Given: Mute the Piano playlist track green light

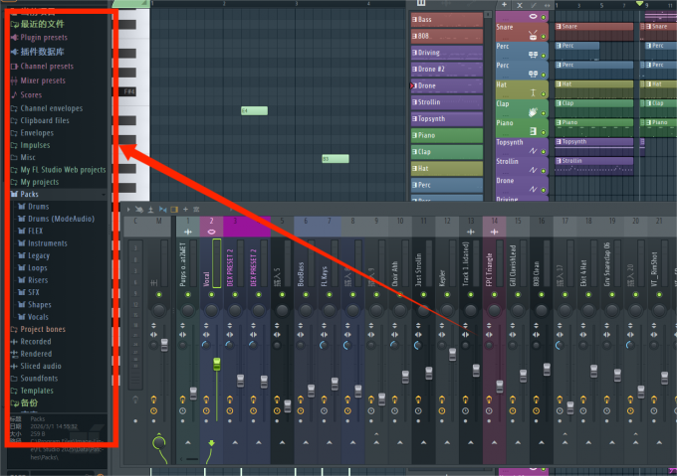Looking at the screenshot, I should [x=544, y=132].
